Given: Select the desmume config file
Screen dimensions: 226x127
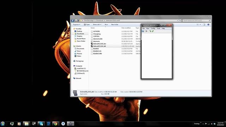Looking at the screenshot, I should click(x=96, y=41).
